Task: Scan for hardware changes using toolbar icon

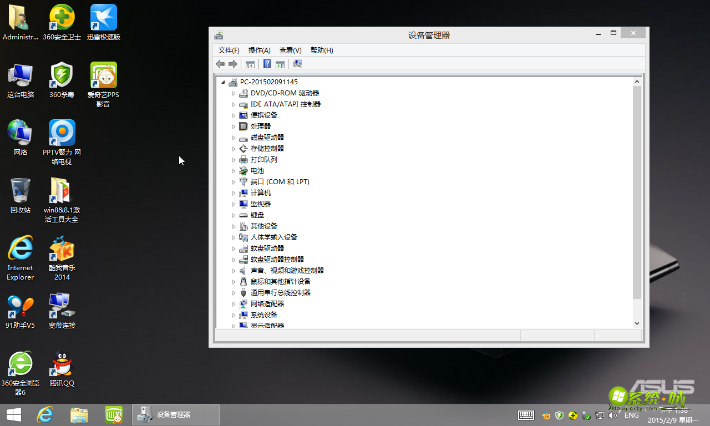Action: coord(297,64)
